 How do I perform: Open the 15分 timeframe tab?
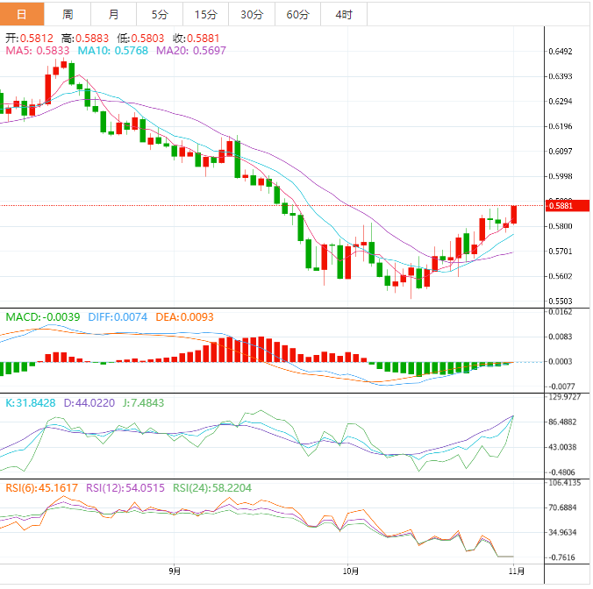click(x=206, y=14)
